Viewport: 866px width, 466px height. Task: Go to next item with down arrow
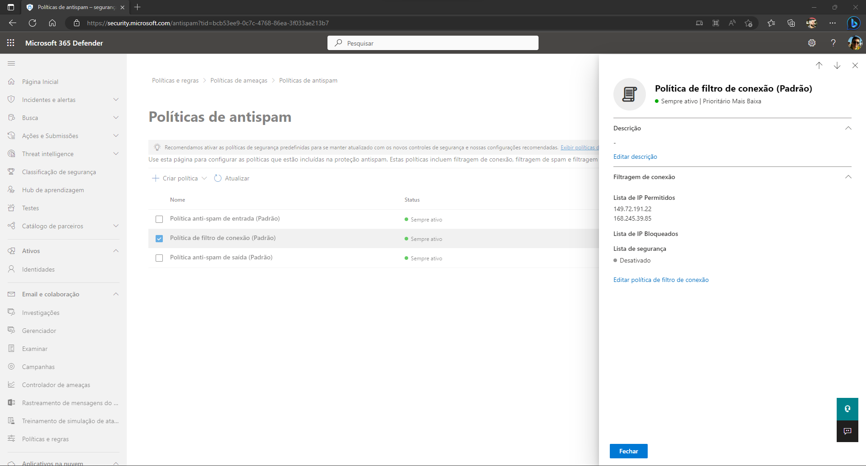click(x=837, y=65)
